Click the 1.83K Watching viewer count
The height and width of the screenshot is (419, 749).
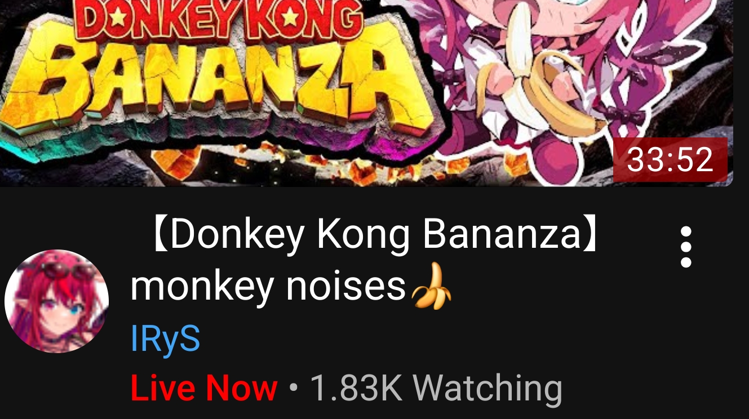tap(436, 388)
